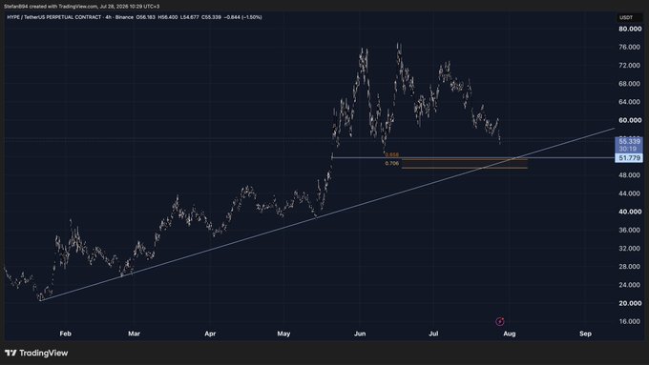Click the 30:19 candle countdown timer
Viewport: 649px width, 365px height.
(x=628, y=149)
